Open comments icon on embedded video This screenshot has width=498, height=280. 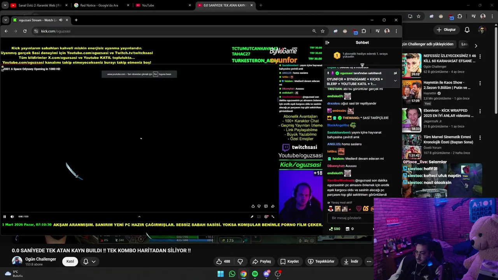[266, 206]
